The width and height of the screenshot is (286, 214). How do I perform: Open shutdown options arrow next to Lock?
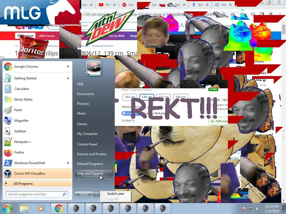(96, 194)
